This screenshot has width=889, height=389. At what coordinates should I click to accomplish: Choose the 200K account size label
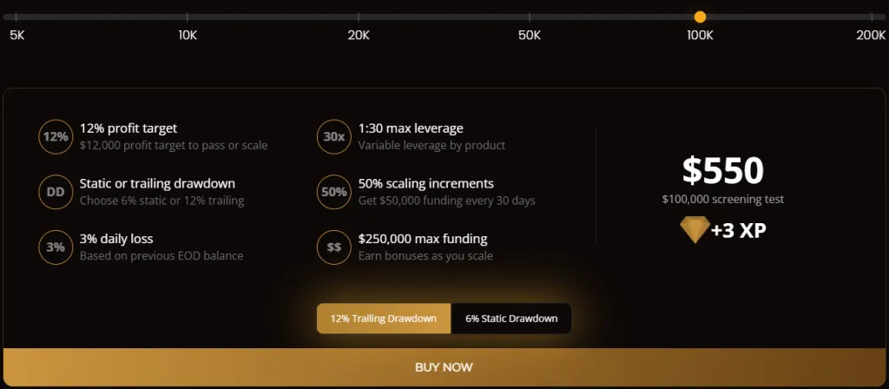coord(870,36)
